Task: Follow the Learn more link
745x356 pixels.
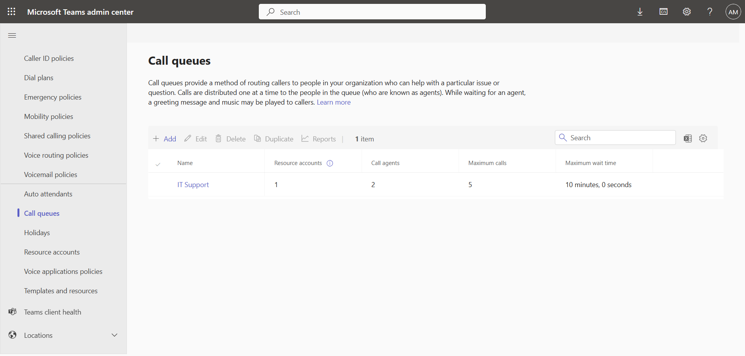Action: [x=333, y=102]
